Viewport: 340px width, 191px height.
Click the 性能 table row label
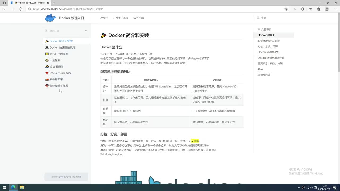point(106,100)
